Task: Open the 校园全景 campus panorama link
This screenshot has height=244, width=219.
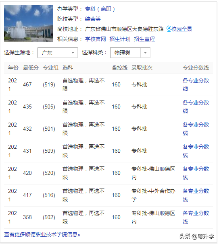Action: point(181,29)
